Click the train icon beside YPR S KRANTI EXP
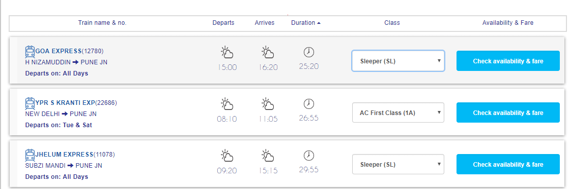This screenshot has height=189, width=570. [30, 103]
